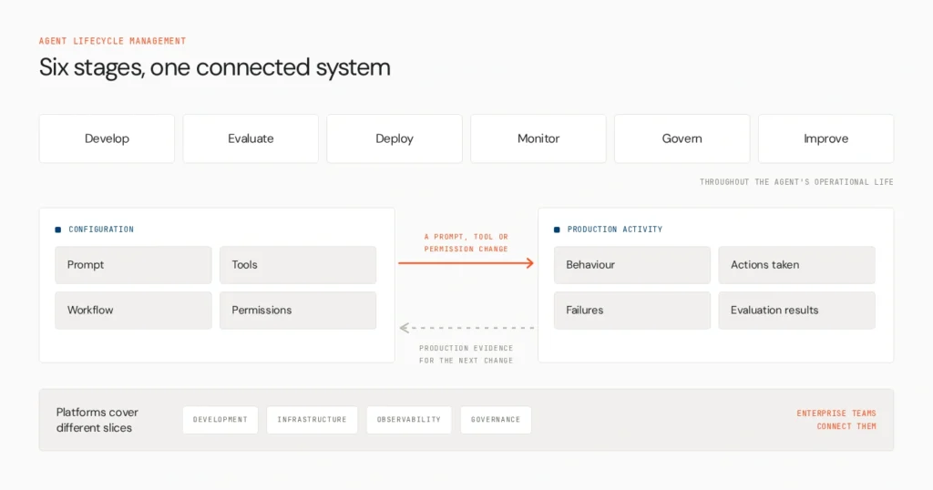
Task: Click the AGENT LIFECYCLE MANAGEMENT heading
Action: pos(112,41)
